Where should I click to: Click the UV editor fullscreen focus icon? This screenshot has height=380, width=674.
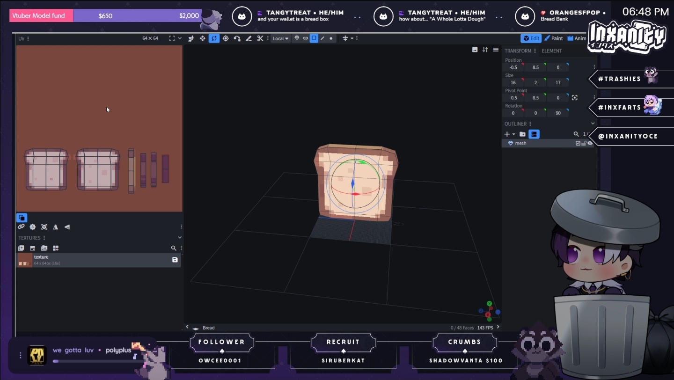click(172, 38)
